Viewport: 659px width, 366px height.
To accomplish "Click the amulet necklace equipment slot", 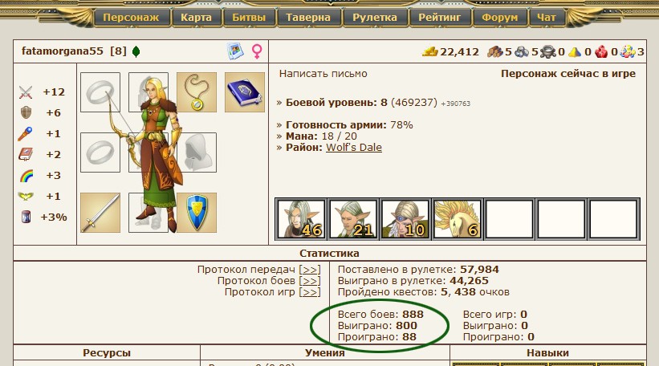I will tap(197, 92).
